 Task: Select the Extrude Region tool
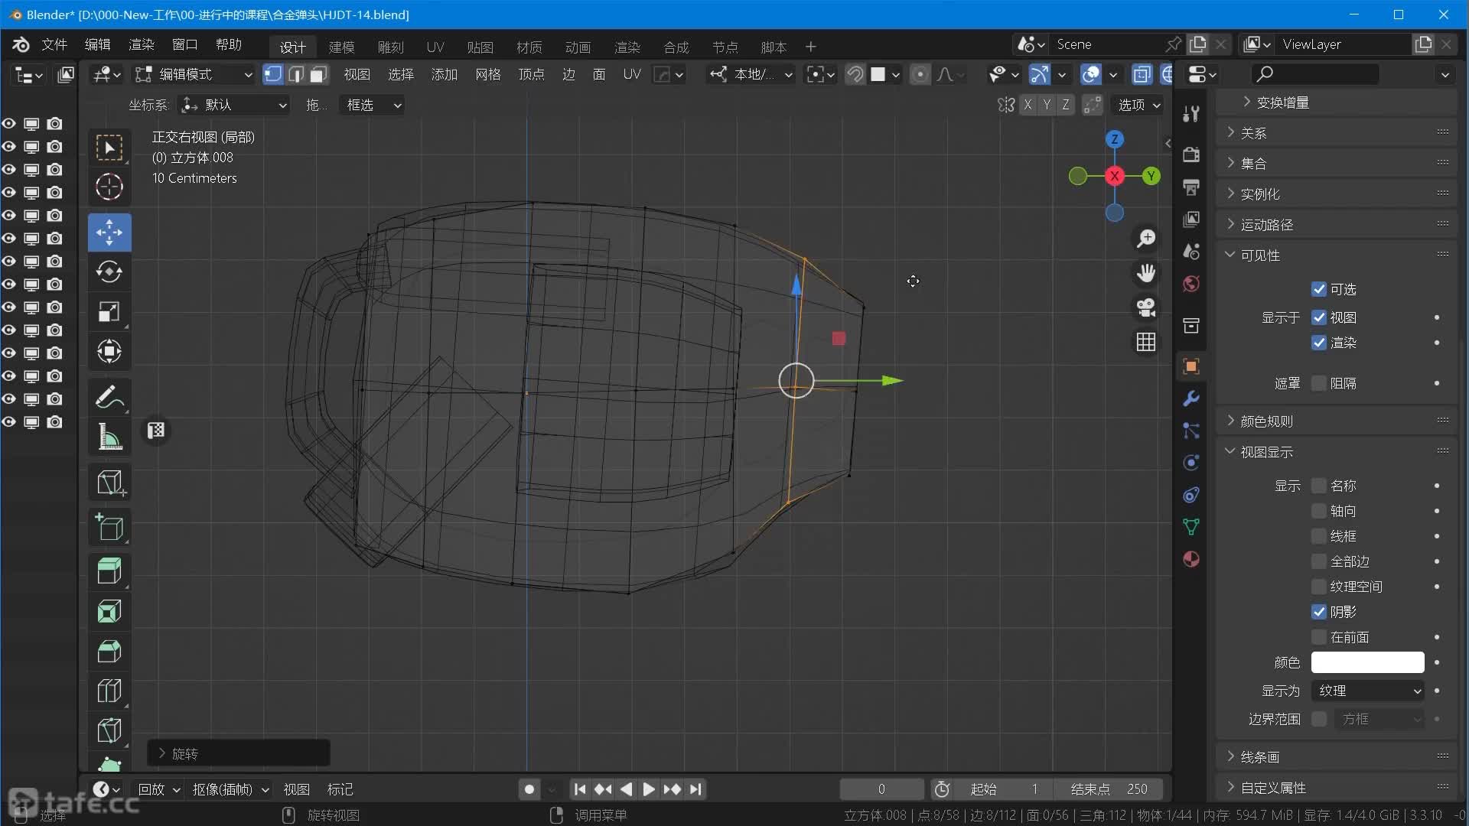109,571
